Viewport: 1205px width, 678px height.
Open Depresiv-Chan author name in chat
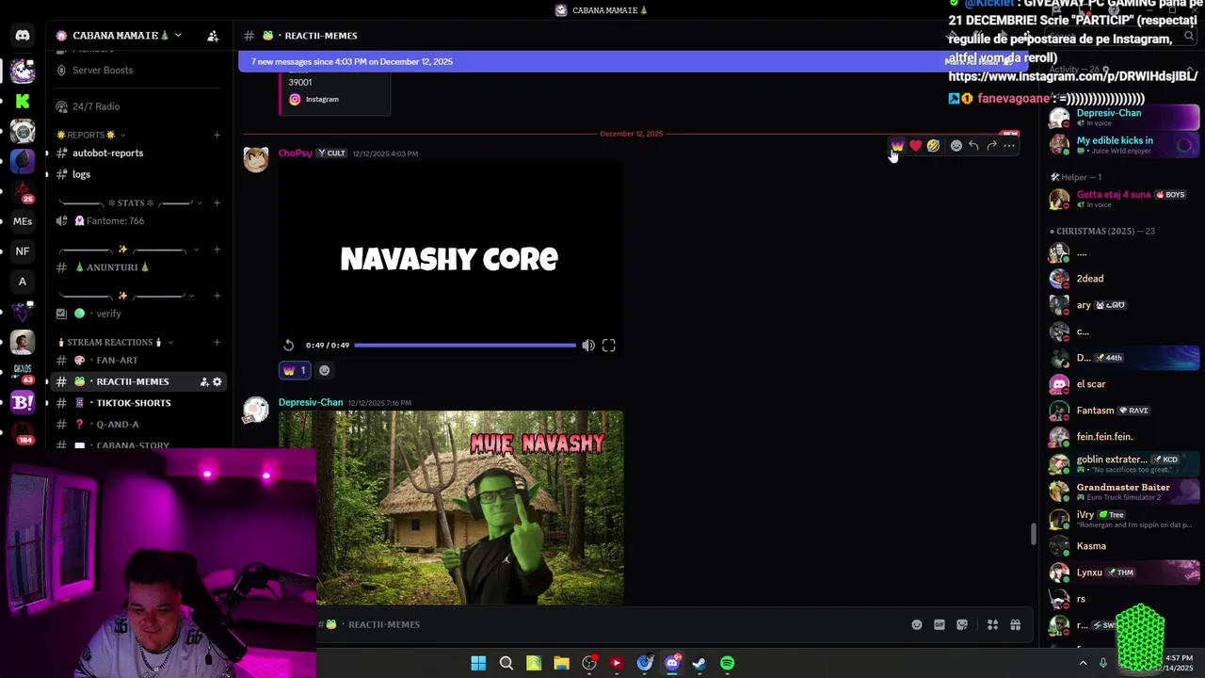(x=311, y=402)
